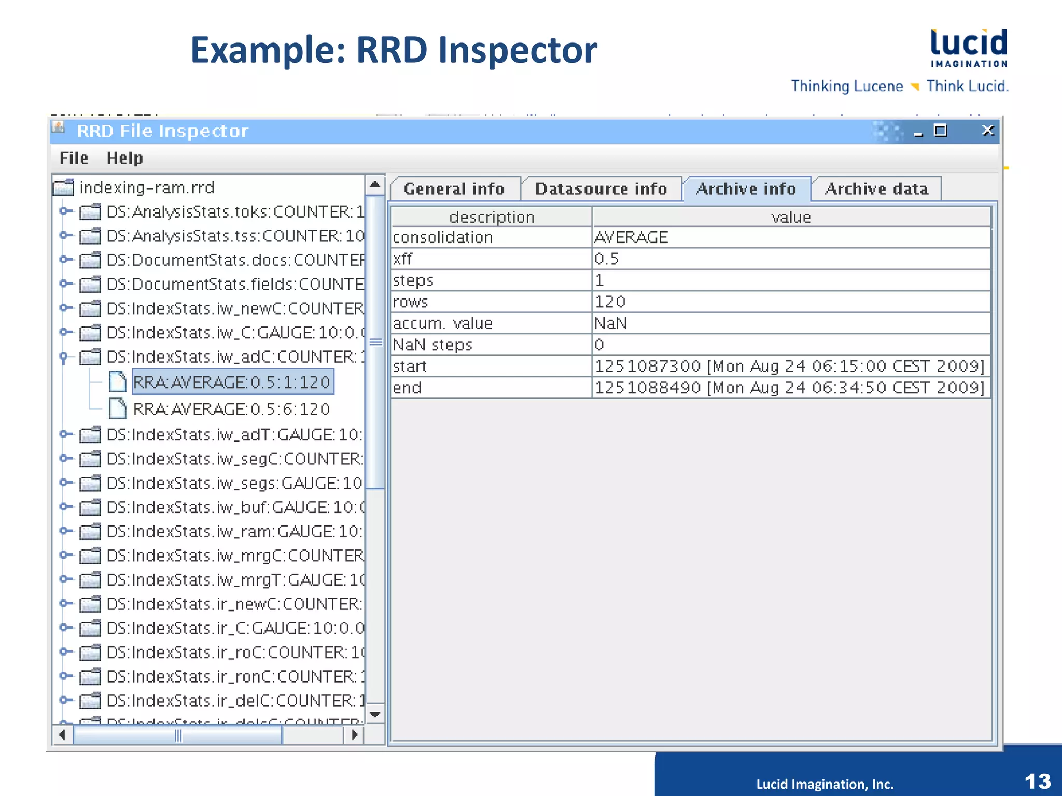Click folder icon for DS:IndexStats.ir_C
This screenshot has width=1062, height=796.
90,628
